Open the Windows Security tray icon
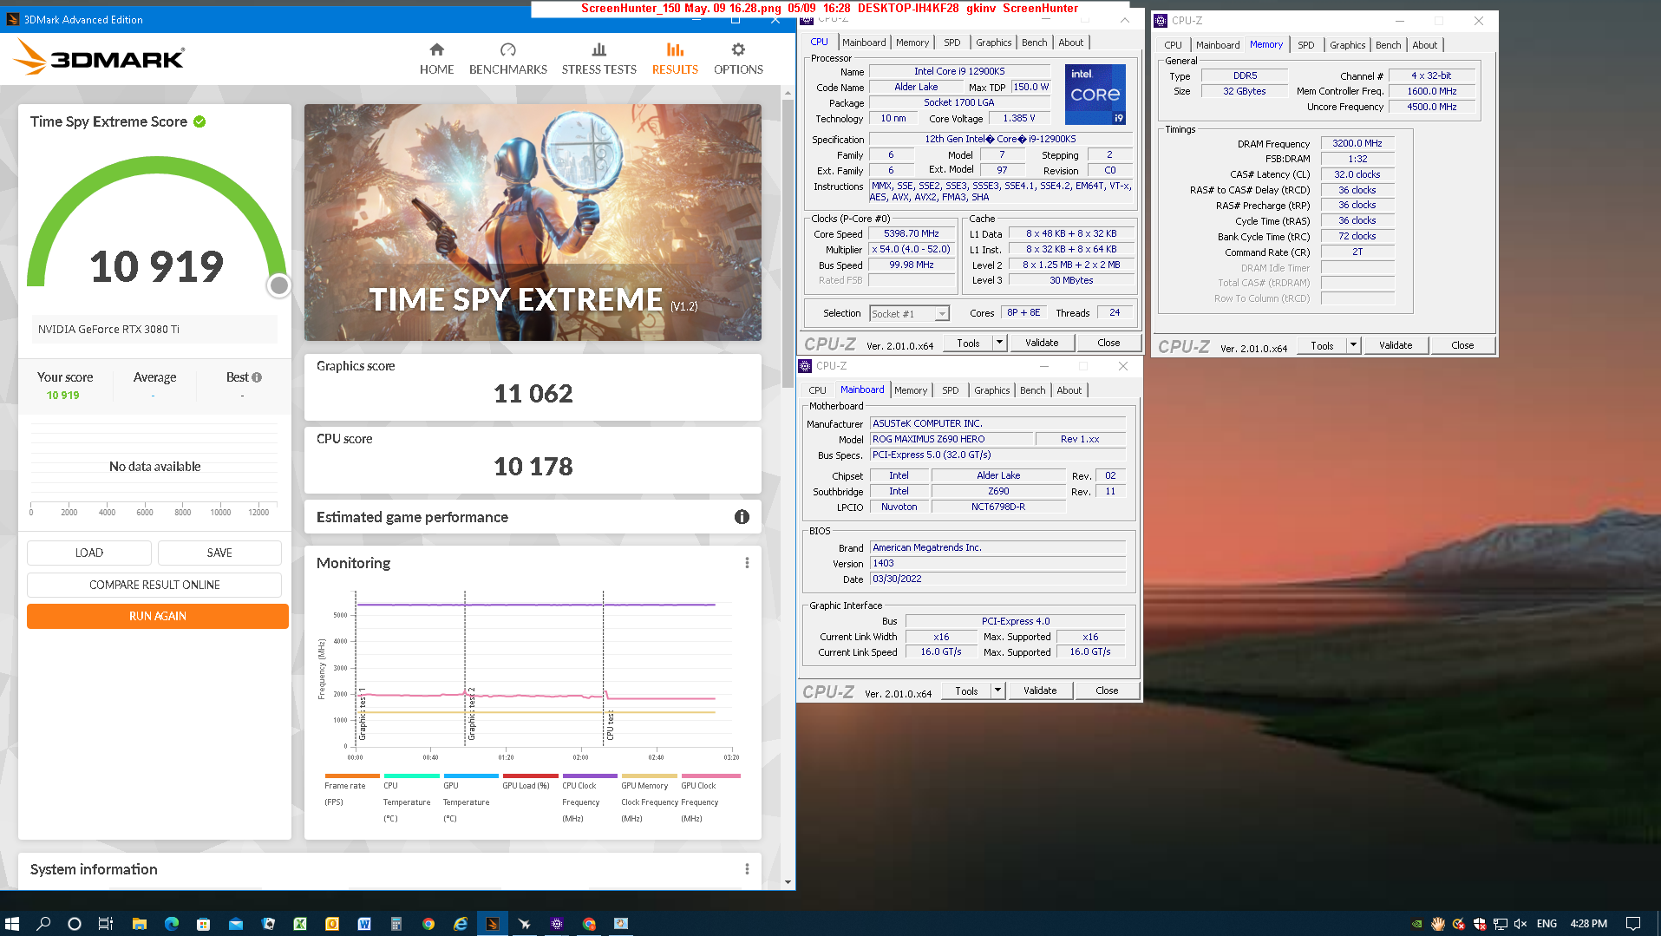 click(1479, 924)
